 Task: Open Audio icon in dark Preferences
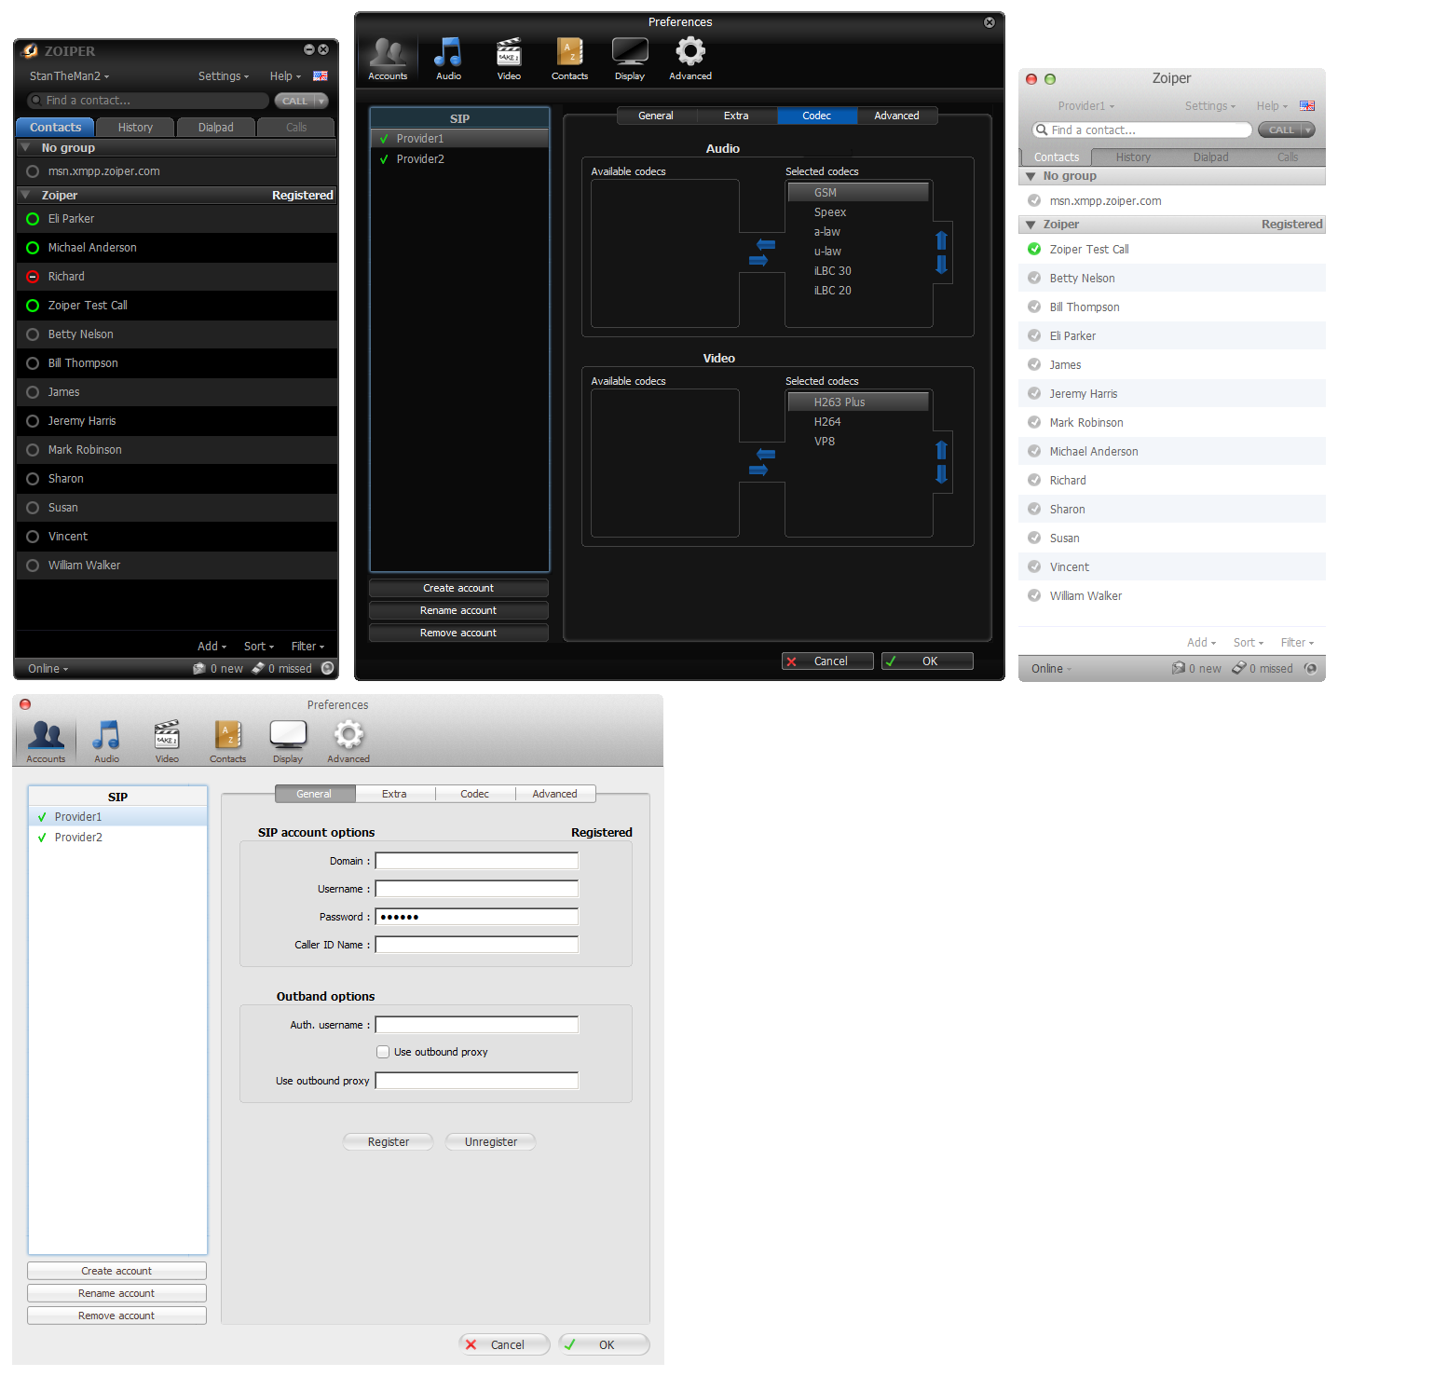point(448,59)
